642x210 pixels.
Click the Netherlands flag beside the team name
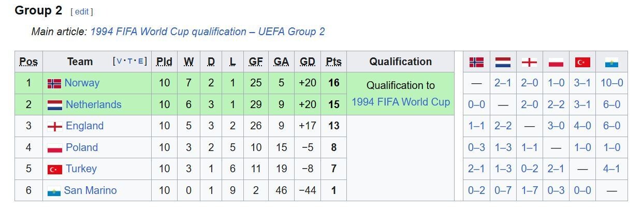54,105
